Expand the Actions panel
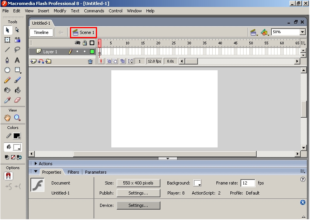 point(36,164)
